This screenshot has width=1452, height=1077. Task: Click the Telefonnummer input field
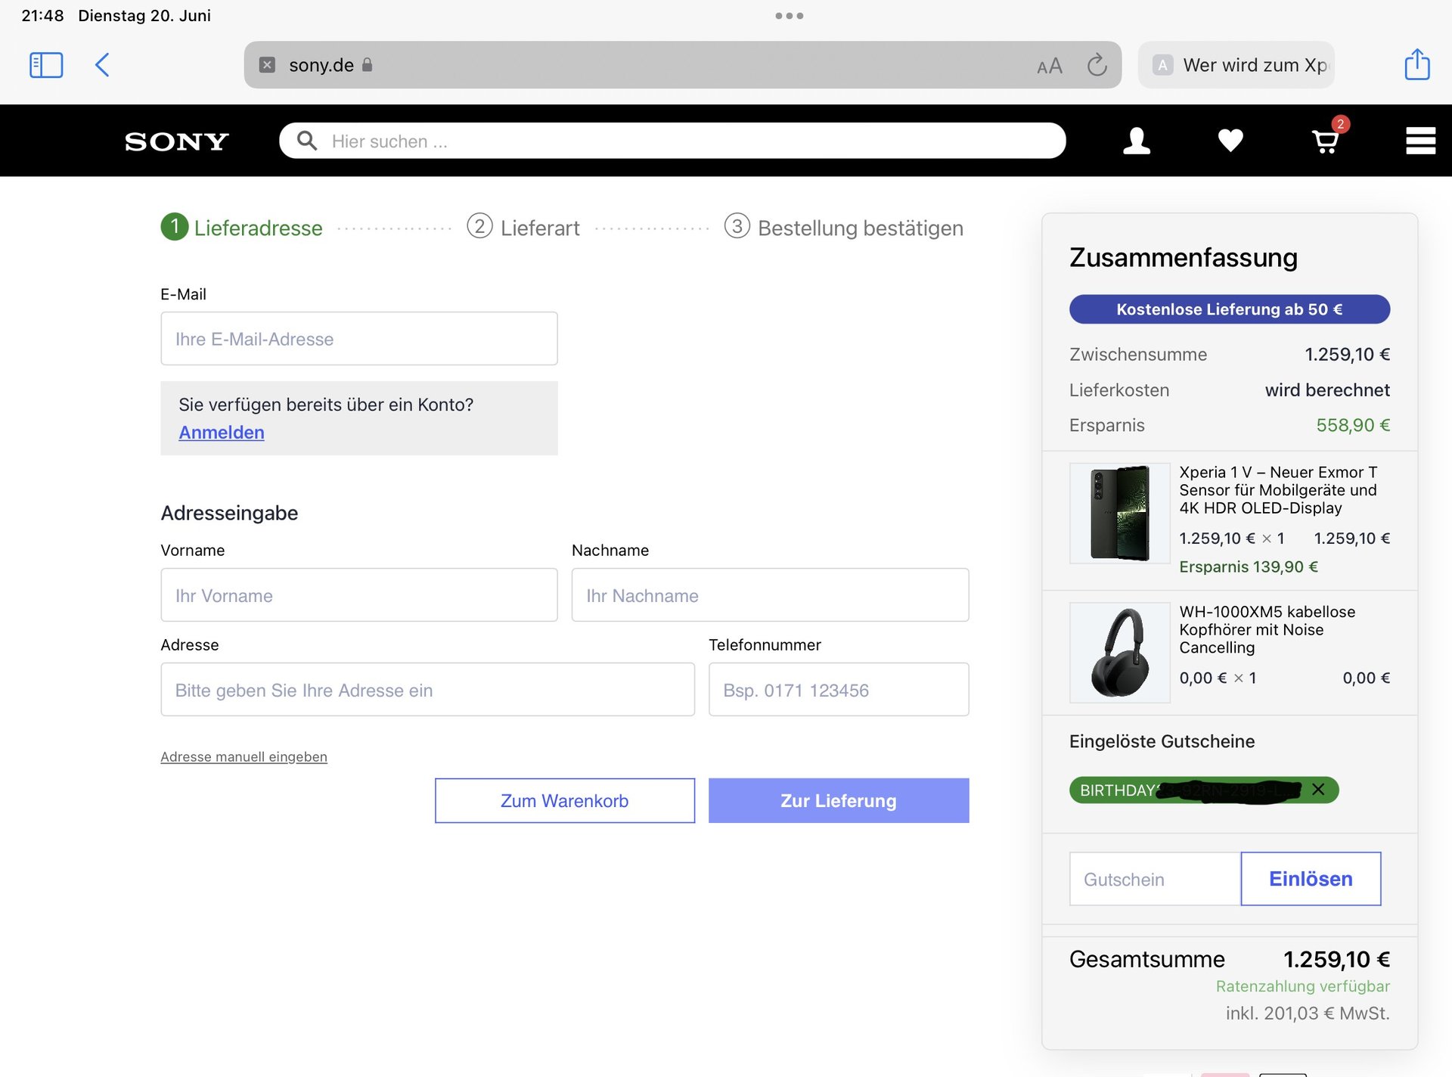839,690
